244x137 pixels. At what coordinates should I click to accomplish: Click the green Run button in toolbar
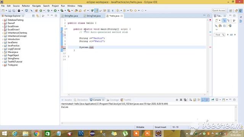point(55,11)
